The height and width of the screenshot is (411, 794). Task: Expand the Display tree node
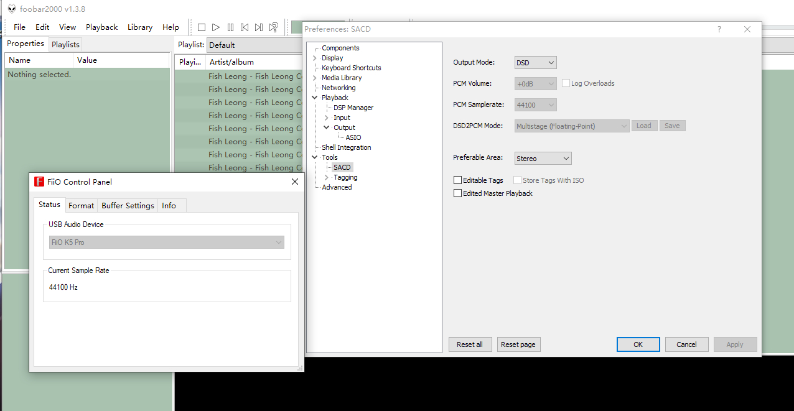[315, 58]
